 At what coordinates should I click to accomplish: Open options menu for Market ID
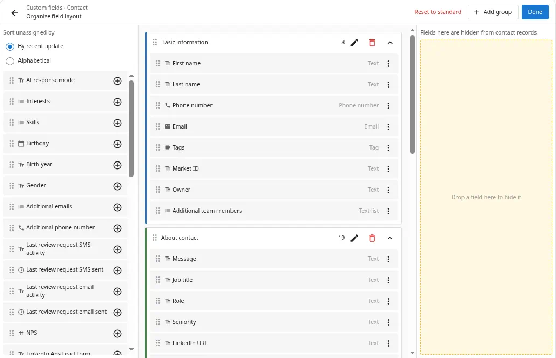click(389, 169)
